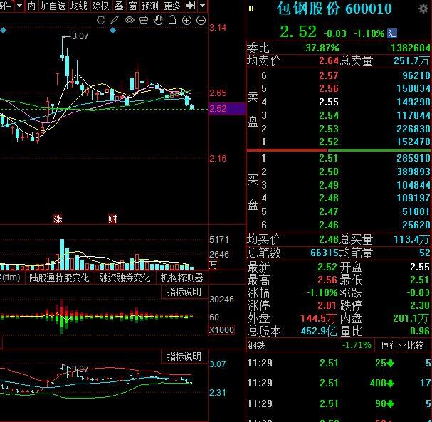Select the drawing pen tool
The height and width of the screenshot is (422, 432).
[x=115, y=20]
